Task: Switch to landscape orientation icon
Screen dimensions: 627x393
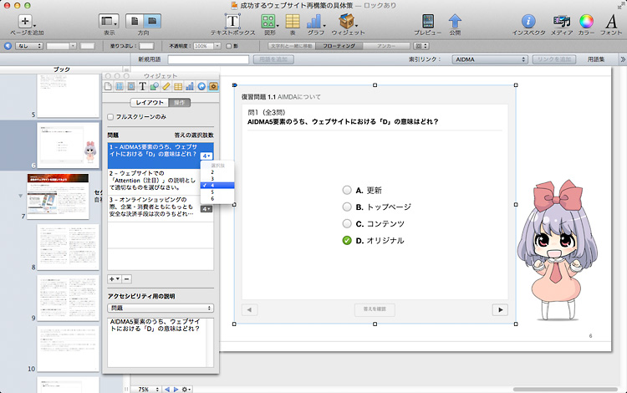Action: tap(152, 21)
